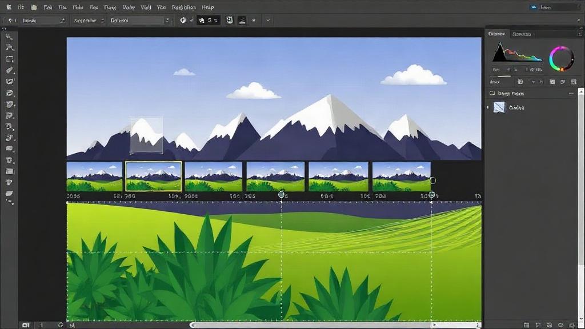Select the fifth filmstrip thumbnail
The image size is (585, 329).
click(x=338, y=176)
